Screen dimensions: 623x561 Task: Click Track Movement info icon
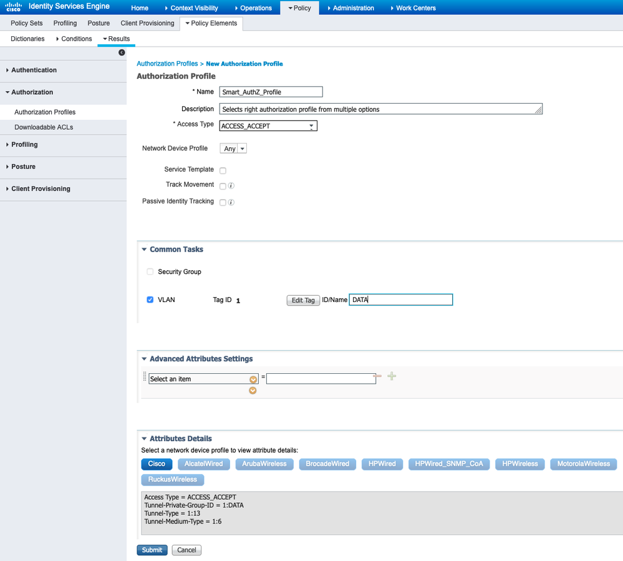[231, 186]
